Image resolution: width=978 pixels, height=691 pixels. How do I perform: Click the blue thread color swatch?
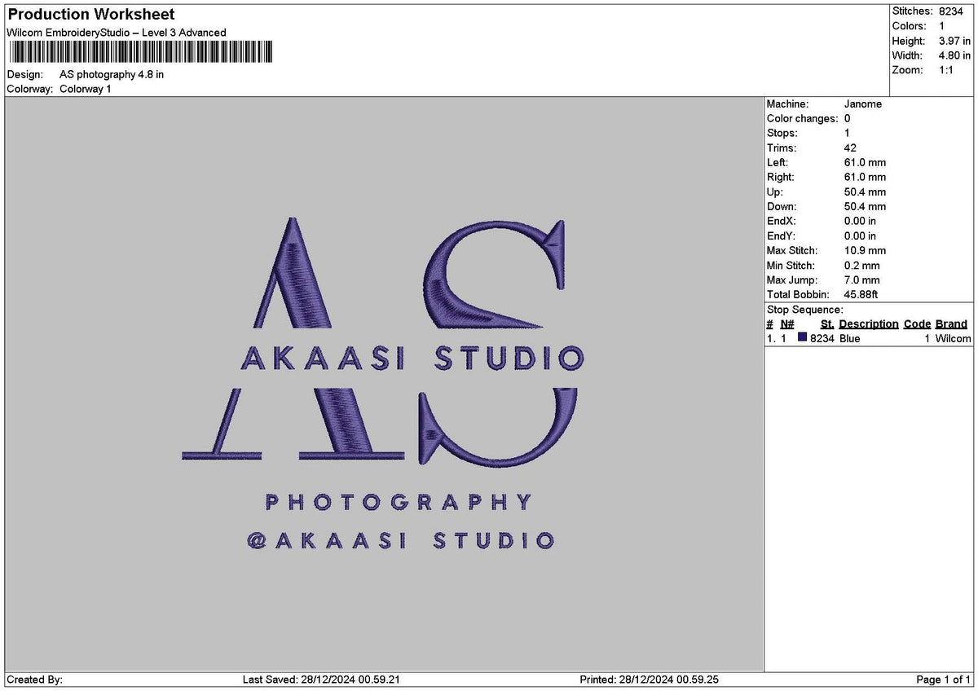[x=803, y=337]
